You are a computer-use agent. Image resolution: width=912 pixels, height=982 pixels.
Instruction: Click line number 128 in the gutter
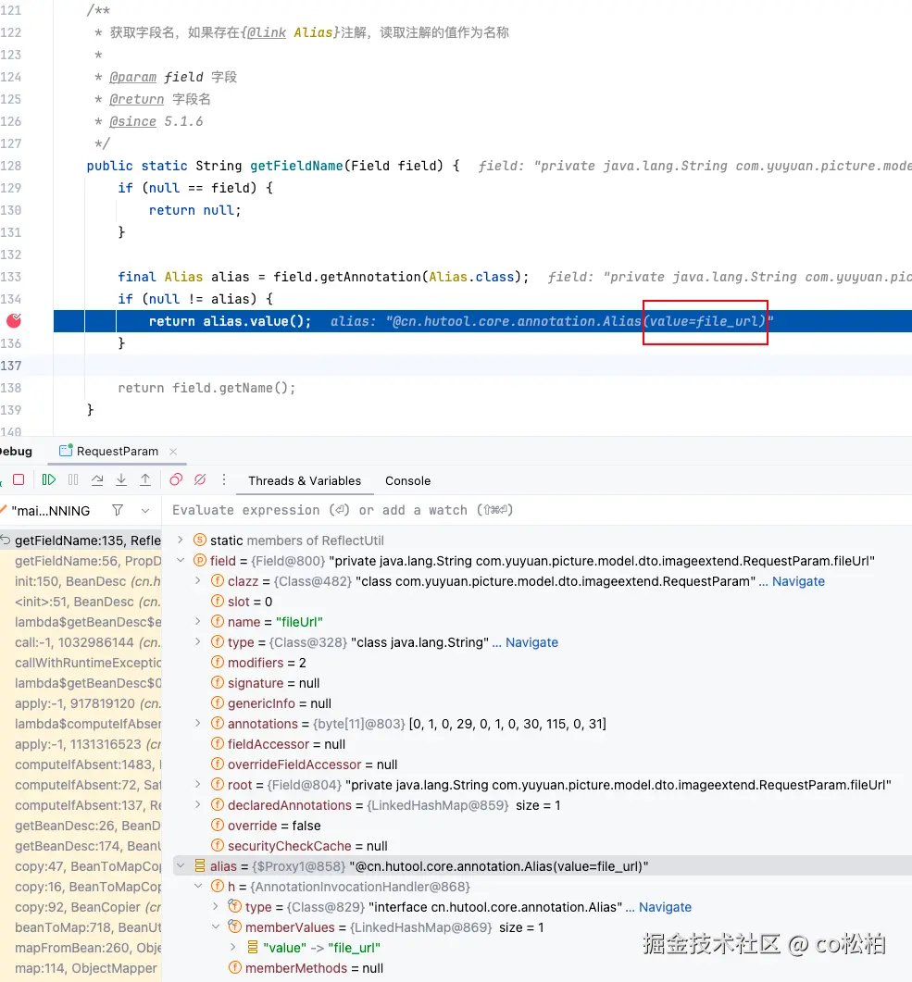pyautogui.click(x=11, y=166)
